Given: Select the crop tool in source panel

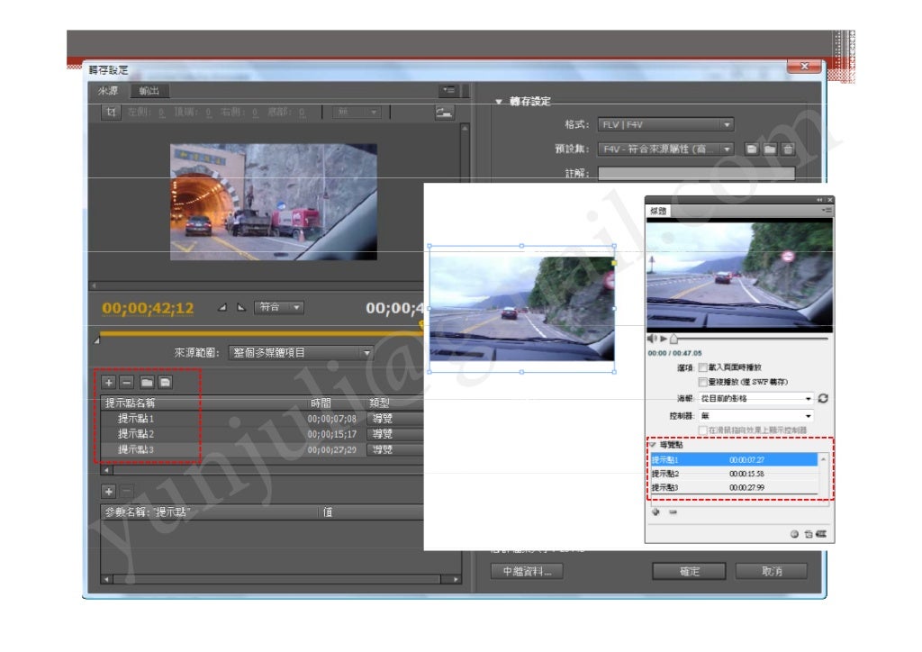Looking at the screenshot, I should click(112, 113).
